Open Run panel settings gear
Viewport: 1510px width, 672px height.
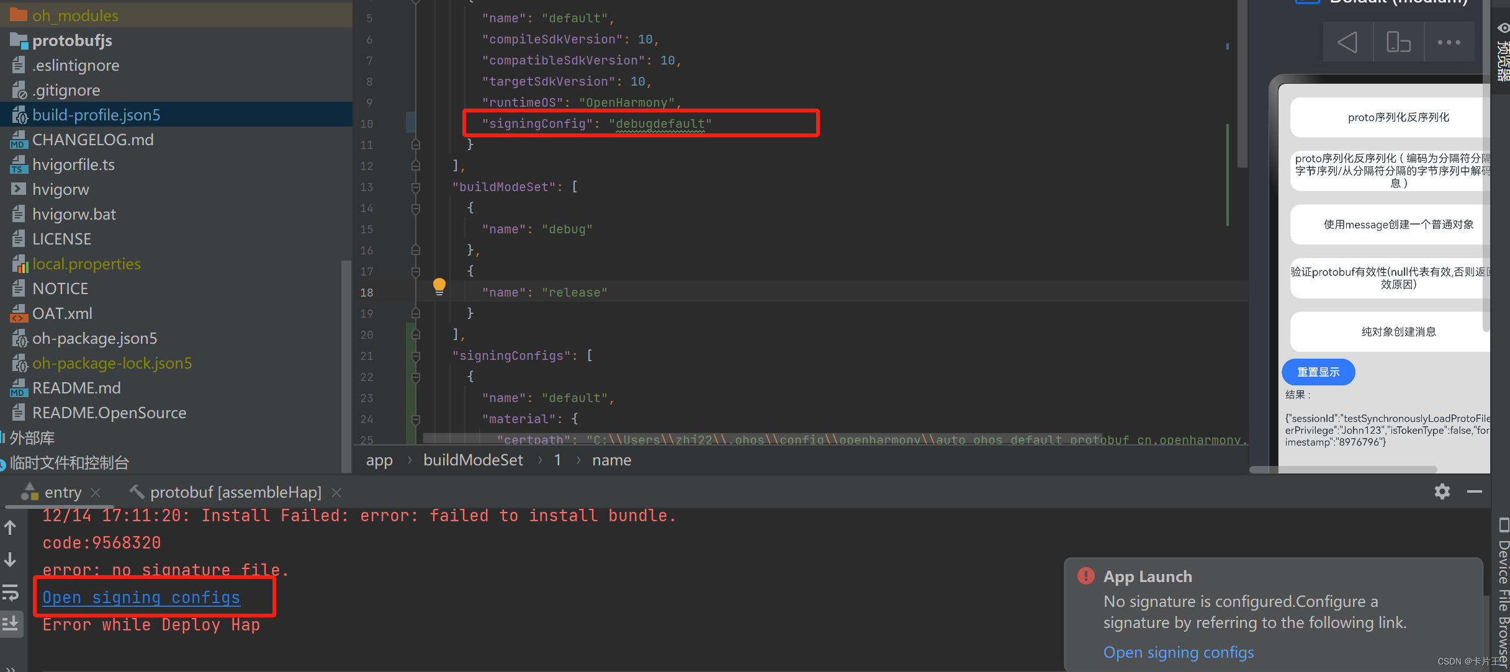click(x=1442, y=492)
